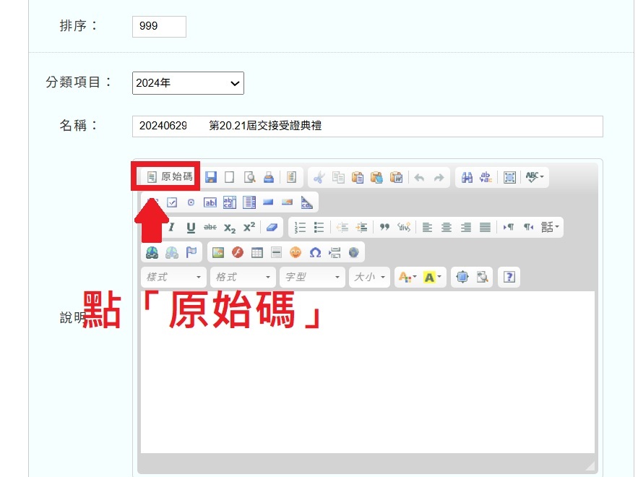Open the Templates icon
The image size is (638, 477).
291,177
